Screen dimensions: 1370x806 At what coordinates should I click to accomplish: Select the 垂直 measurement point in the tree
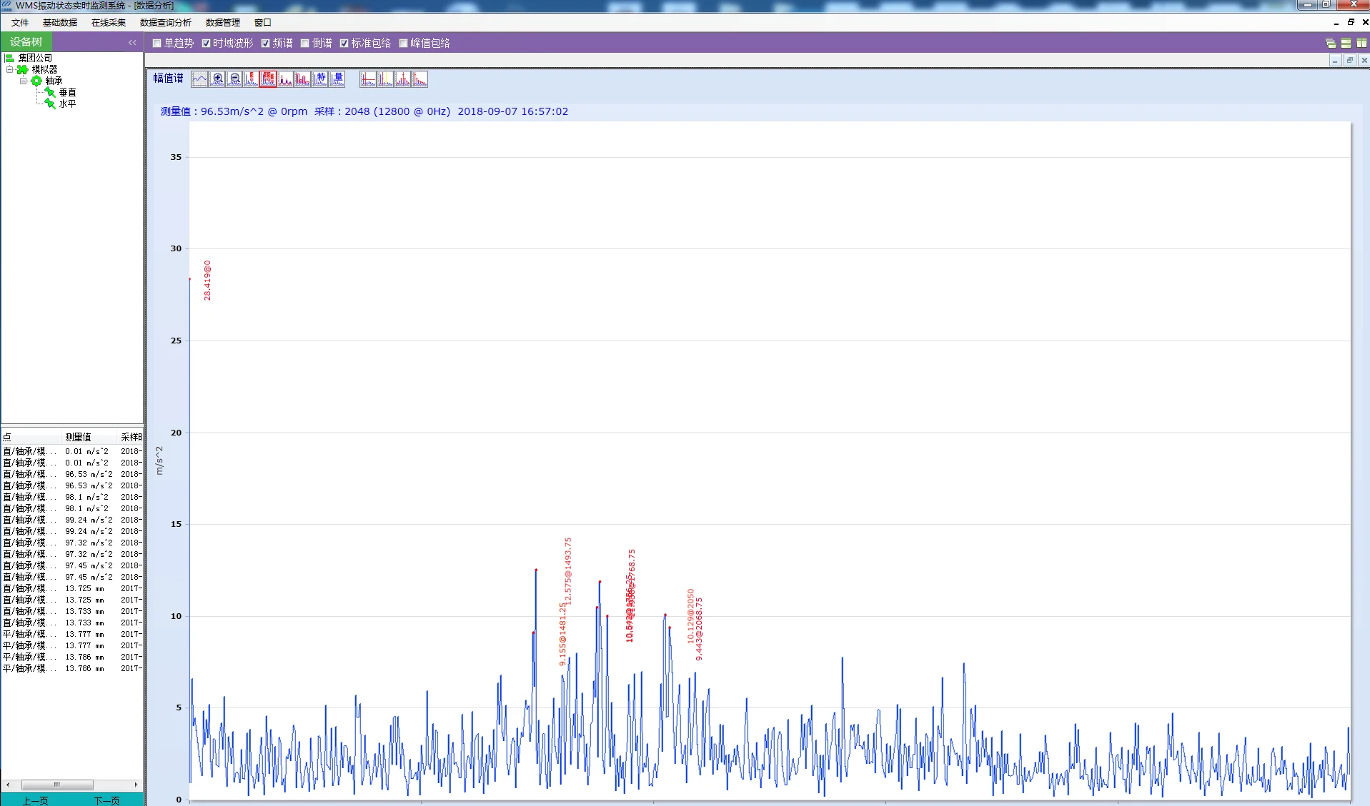68,93
